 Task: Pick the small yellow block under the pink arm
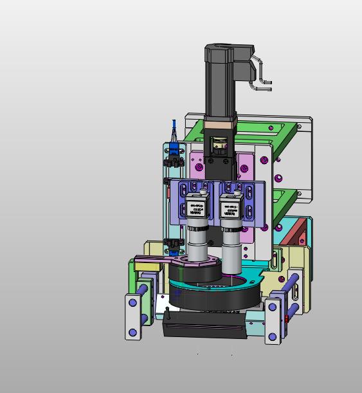coord(147,267)
